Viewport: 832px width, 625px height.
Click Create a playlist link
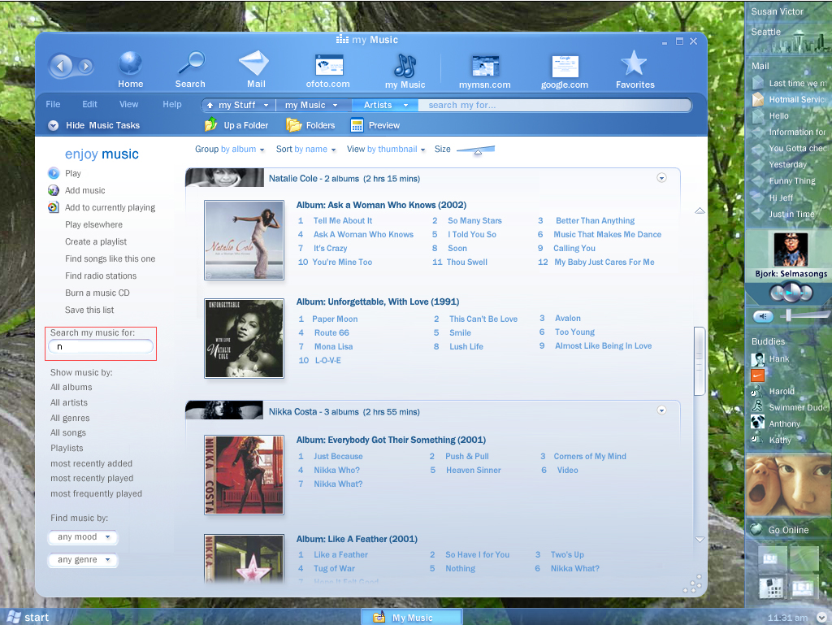[96, 241]
